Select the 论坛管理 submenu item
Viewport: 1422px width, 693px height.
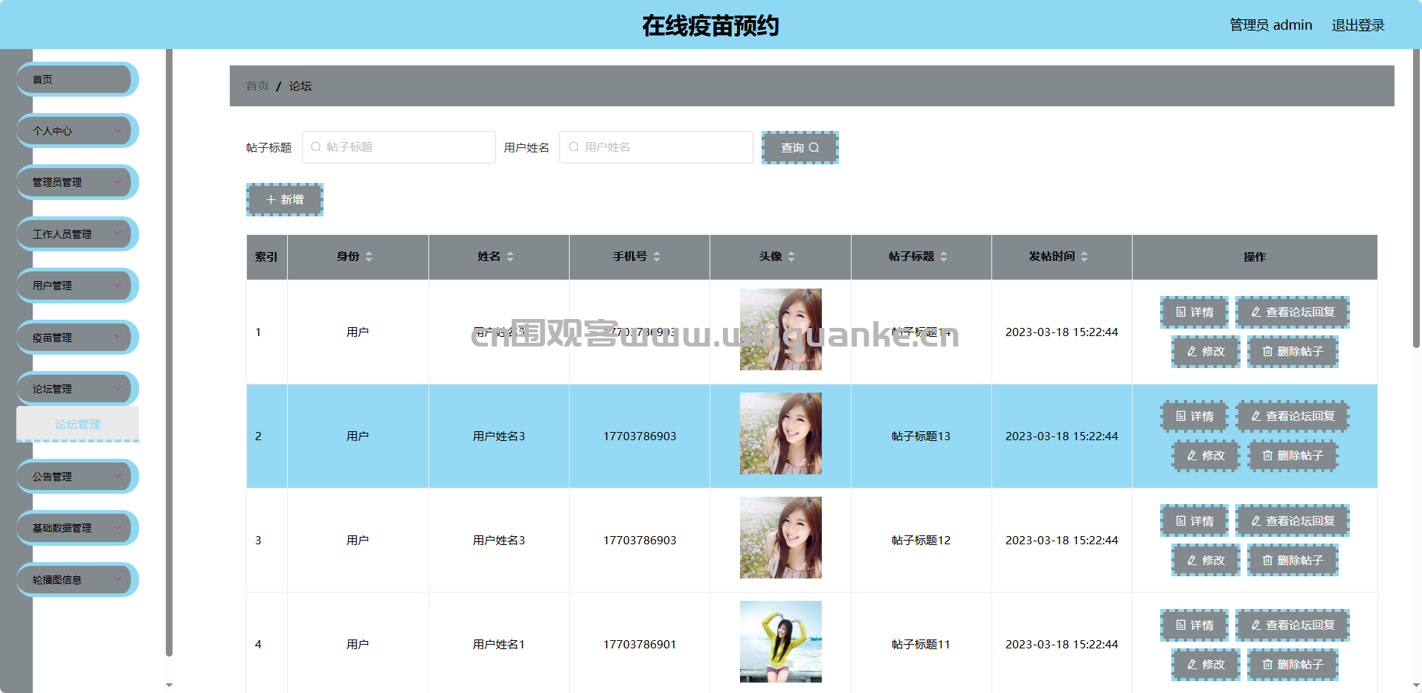coord(77,424)
